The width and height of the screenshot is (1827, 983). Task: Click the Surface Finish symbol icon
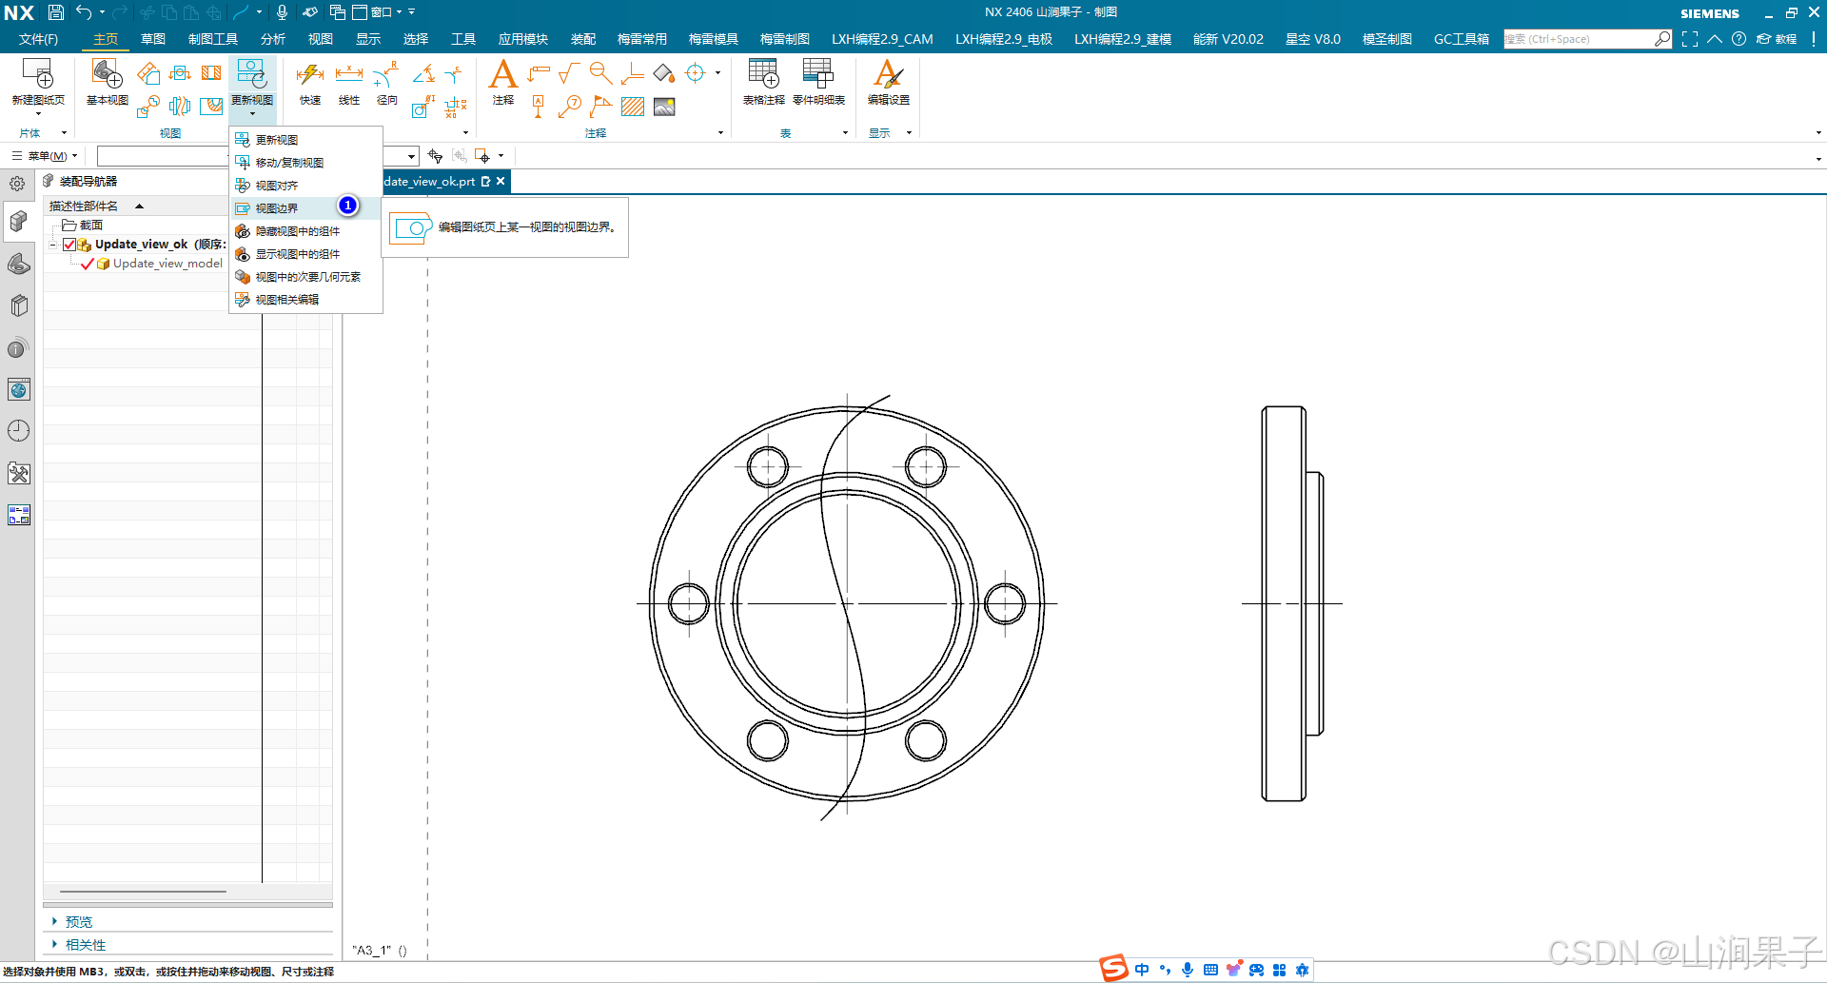point(569,73)
